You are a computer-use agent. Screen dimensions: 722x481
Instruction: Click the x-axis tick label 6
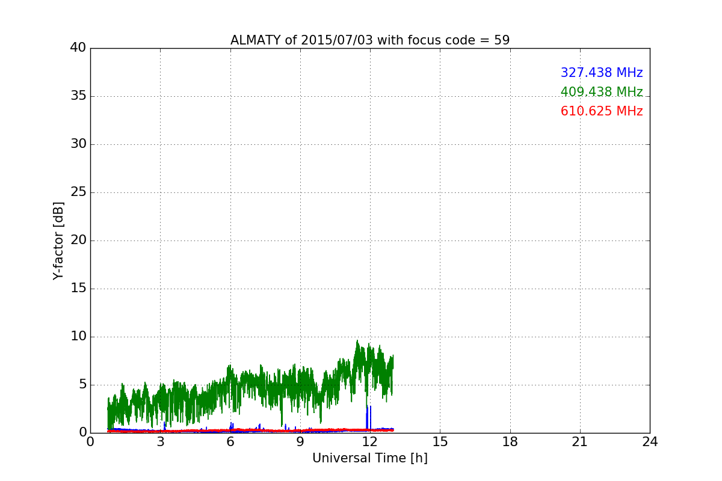coord(230,441)
